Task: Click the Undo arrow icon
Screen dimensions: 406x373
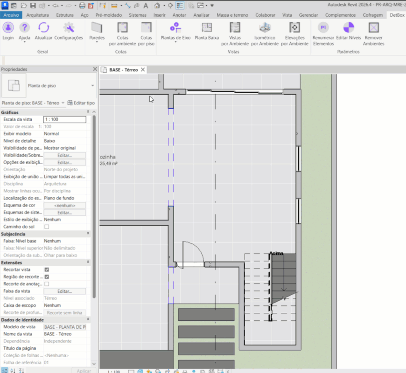Action: pyautogui.click(x=55, y=5)
